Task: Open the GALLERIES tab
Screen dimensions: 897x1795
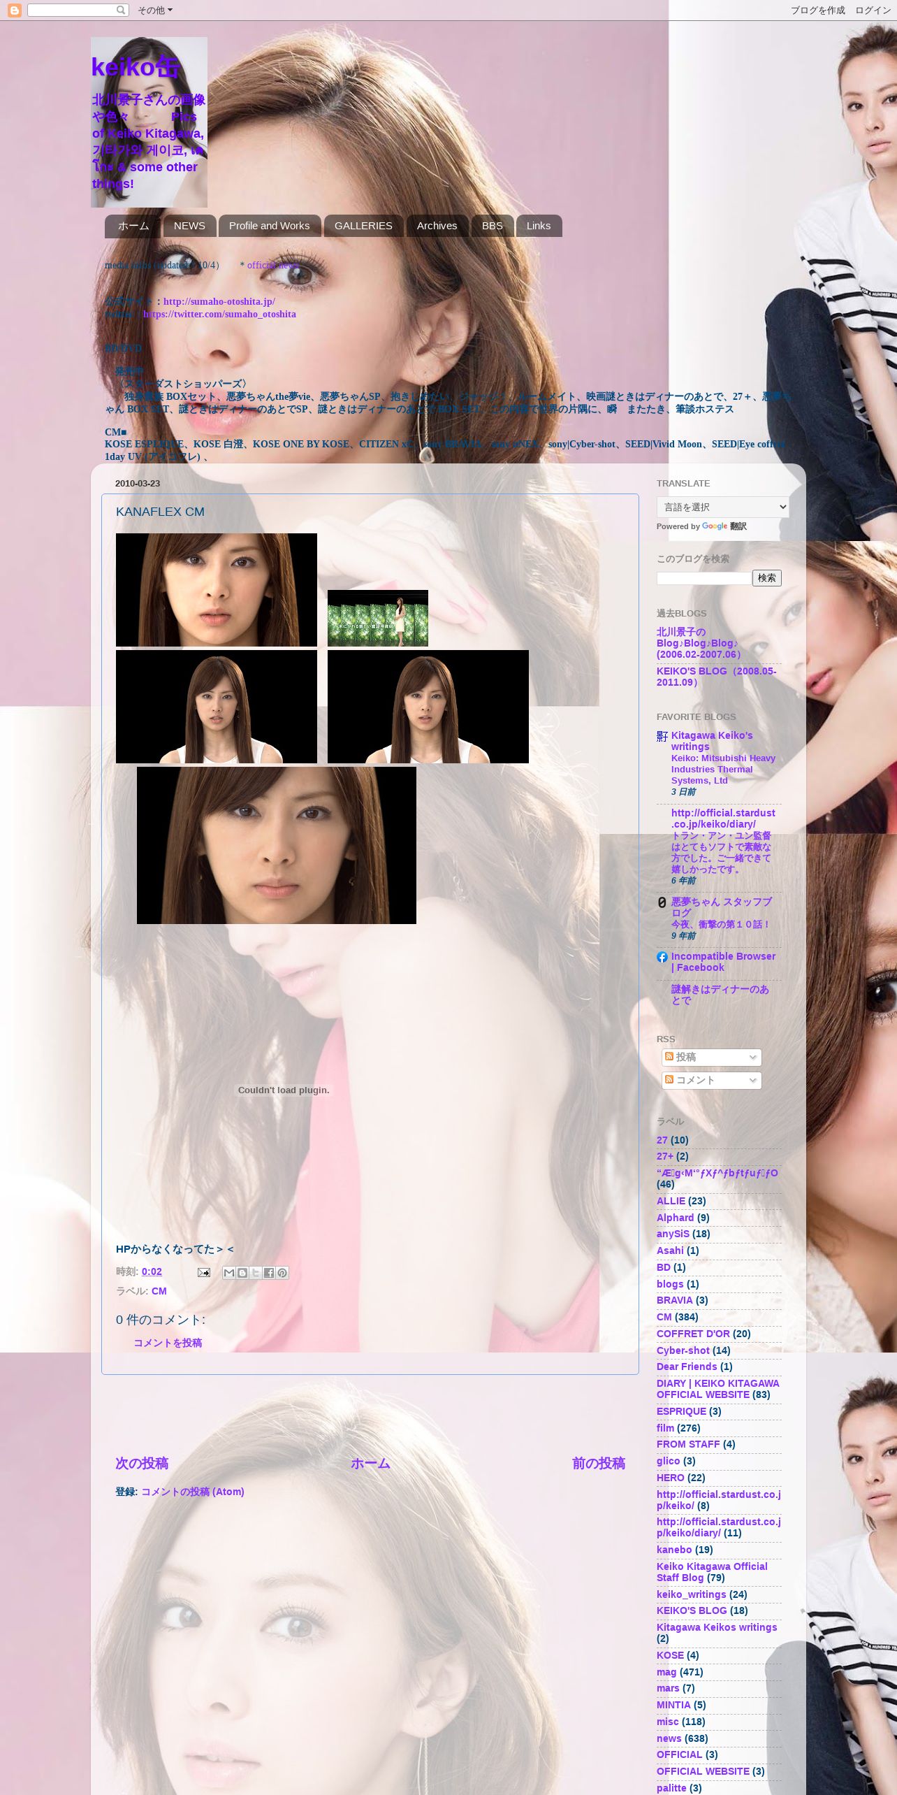Action: pos(363,226)
